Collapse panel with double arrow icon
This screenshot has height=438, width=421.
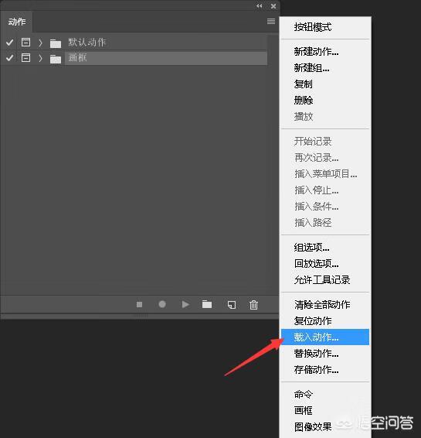[x=260, y=6]
